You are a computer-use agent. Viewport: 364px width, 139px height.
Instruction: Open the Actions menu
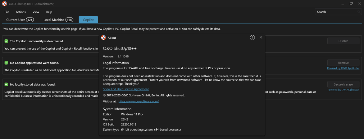(21, 12)
